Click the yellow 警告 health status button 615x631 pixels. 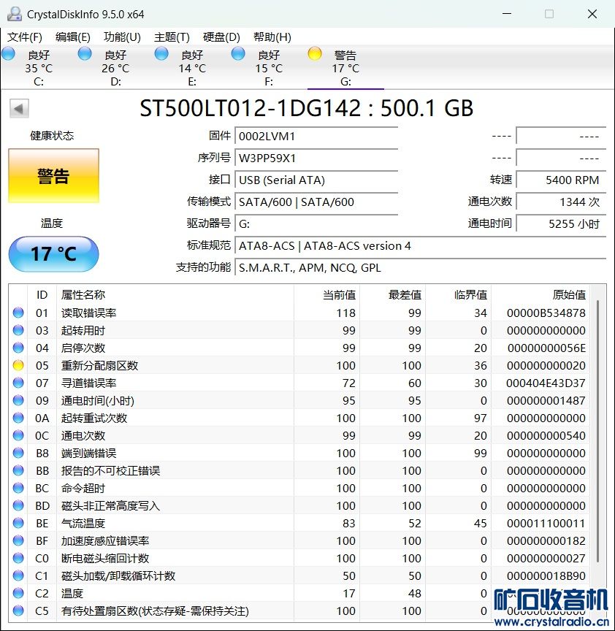click(x=53, y=176)
